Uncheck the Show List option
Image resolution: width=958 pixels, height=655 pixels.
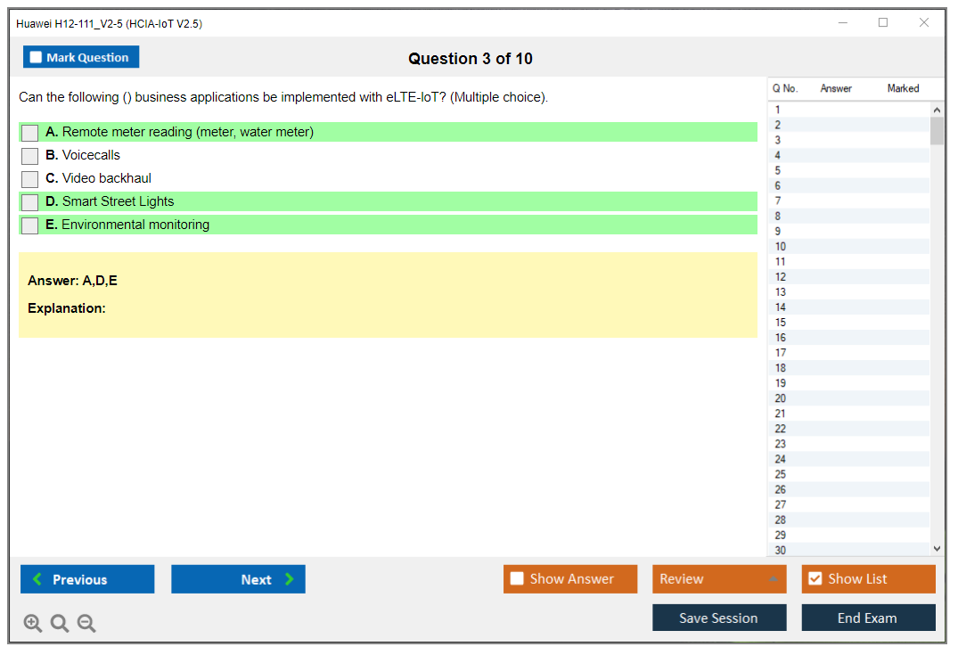pyautogui.click(x=815, y=579)
